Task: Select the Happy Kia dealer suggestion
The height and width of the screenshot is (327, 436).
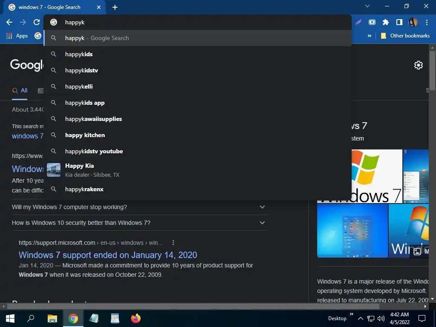Action: [x=198, y=170]
